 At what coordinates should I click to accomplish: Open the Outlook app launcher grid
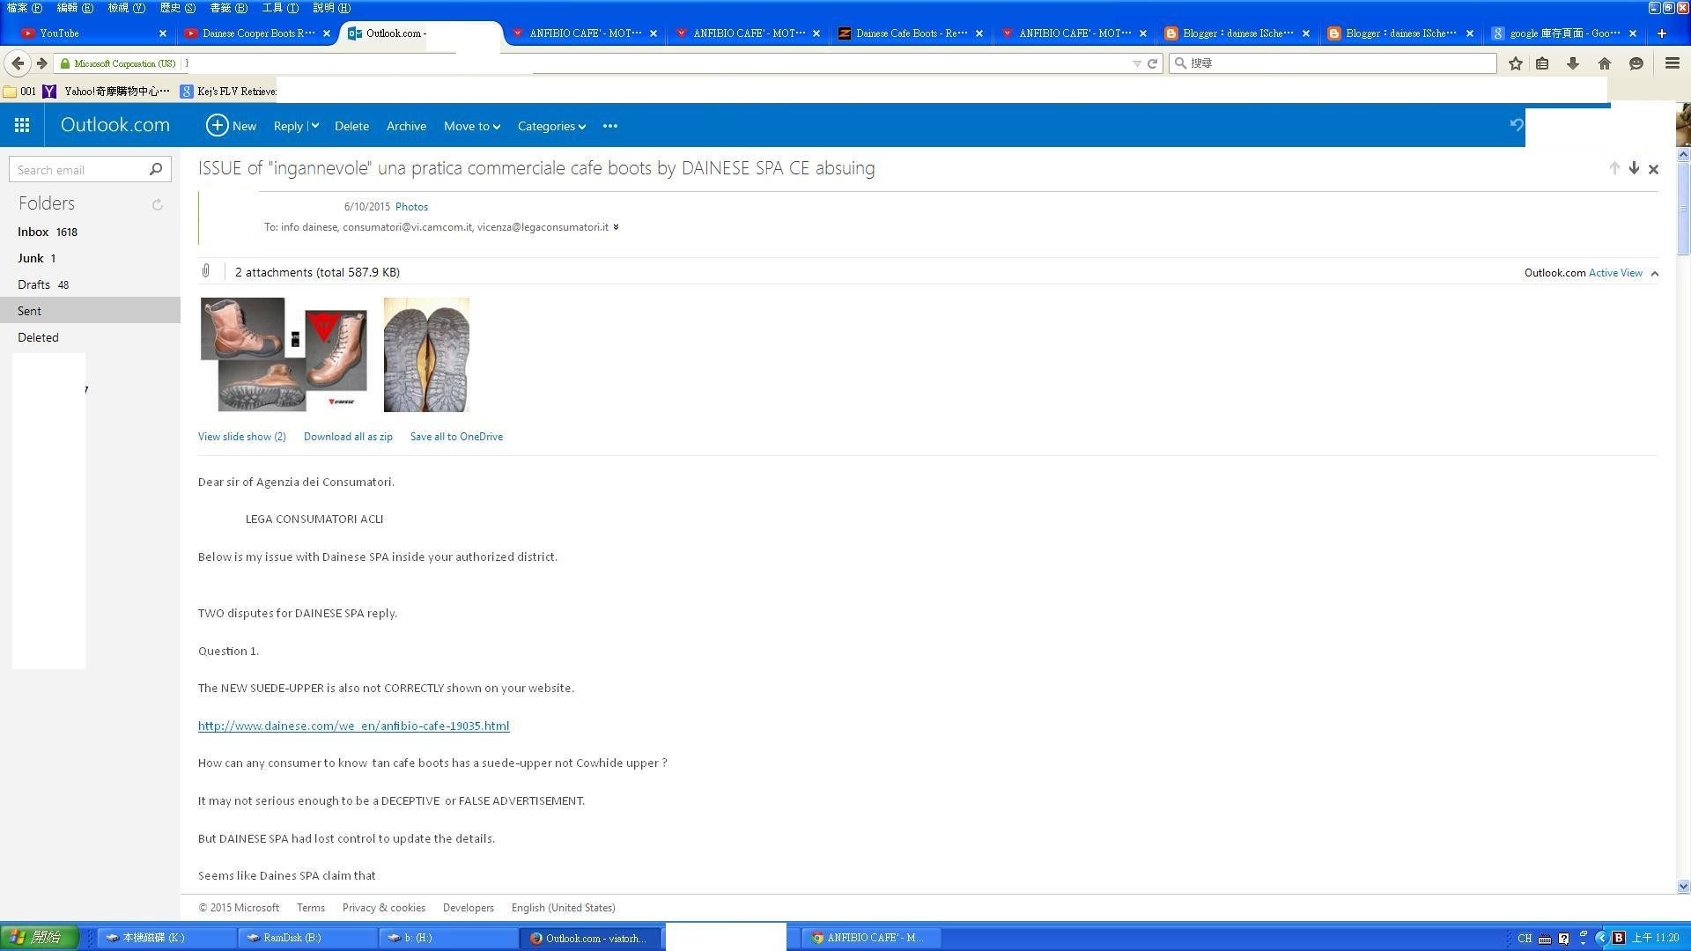pos(22,126)
